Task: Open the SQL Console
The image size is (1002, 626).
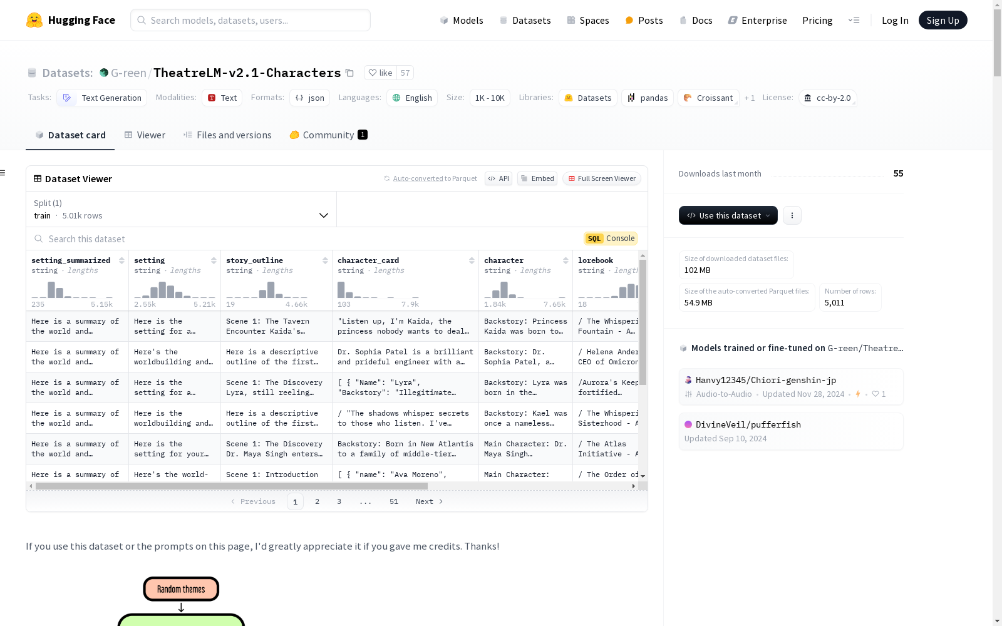Action: [x=611, y=239]
